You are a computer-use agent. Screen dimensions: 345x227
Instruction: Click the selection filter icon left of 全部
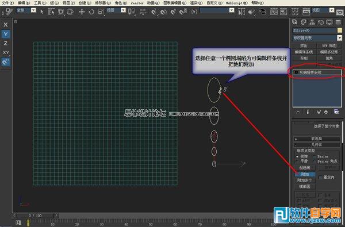(9, 11)
